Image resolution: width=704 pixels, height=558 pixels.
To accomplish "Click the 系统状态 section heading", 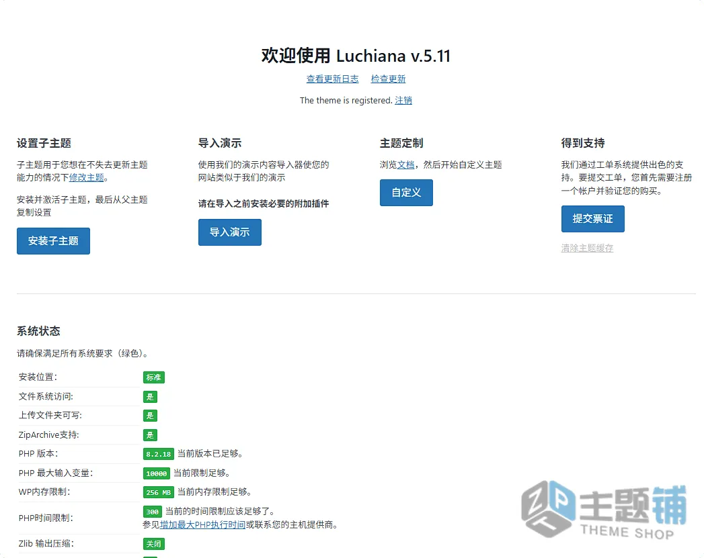I will (38, 331).
